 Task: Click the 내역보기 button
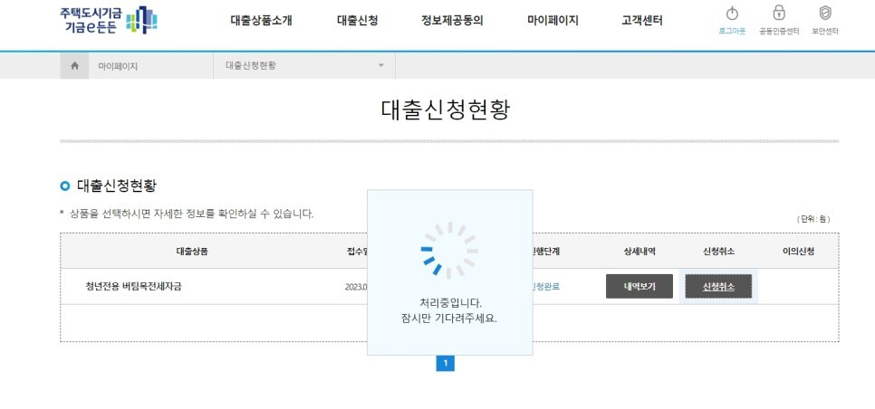pyautogui.click(x=639, y=287)
